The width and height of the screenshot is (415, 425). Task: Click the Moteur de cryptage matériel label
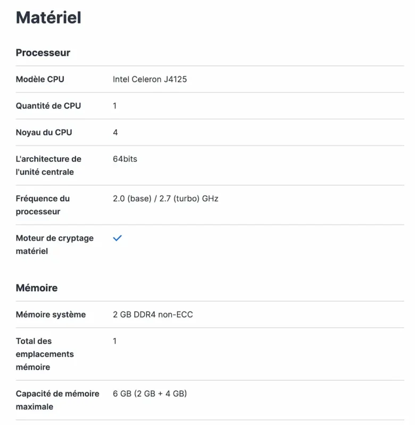tap(54, 244)
